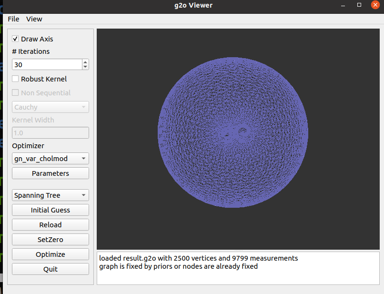Close the g2o Viewer window
384x294 pixels.
coord(375,5)
